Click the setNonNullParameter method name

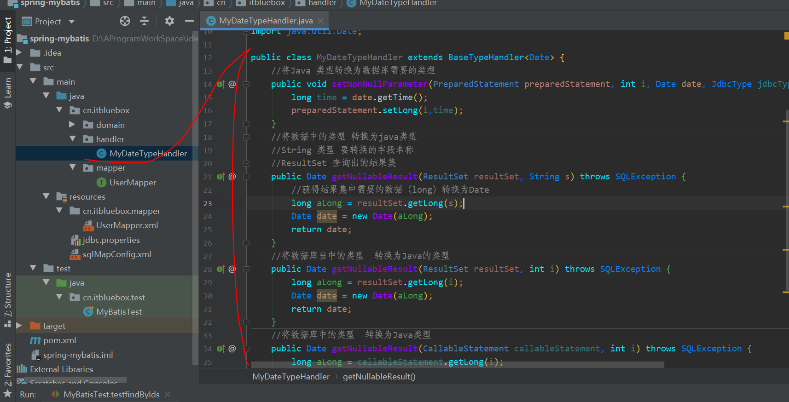tap(380, 84)
